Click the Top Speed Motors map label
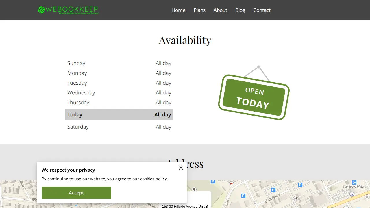 (354, 187)
